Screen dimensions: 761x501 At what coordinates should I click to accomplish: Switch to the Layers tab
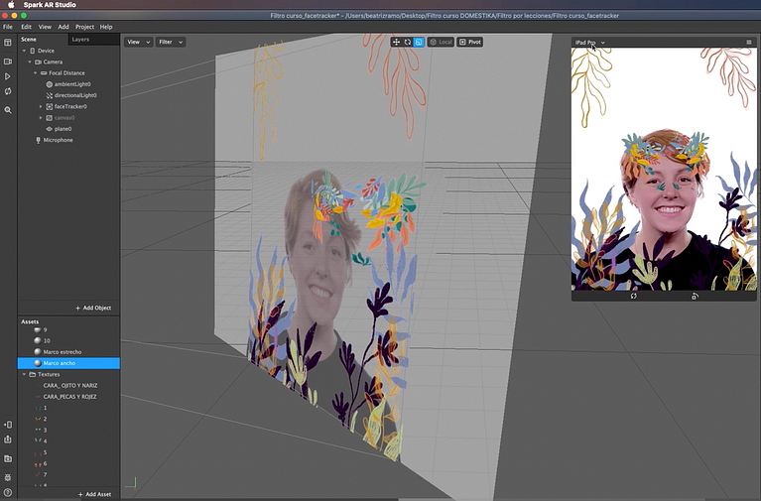click(80, 40)
